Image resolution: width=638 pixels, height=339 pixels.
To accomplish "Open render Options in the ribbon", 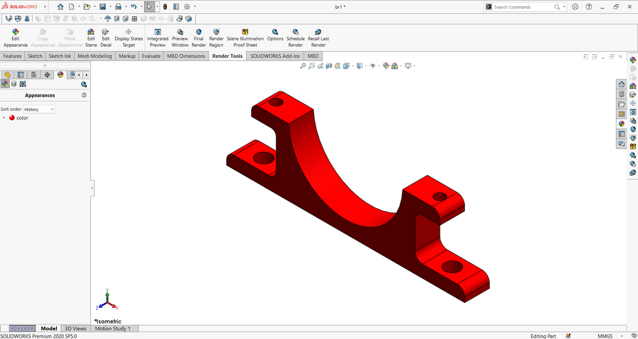I will (x=275, y=35).
